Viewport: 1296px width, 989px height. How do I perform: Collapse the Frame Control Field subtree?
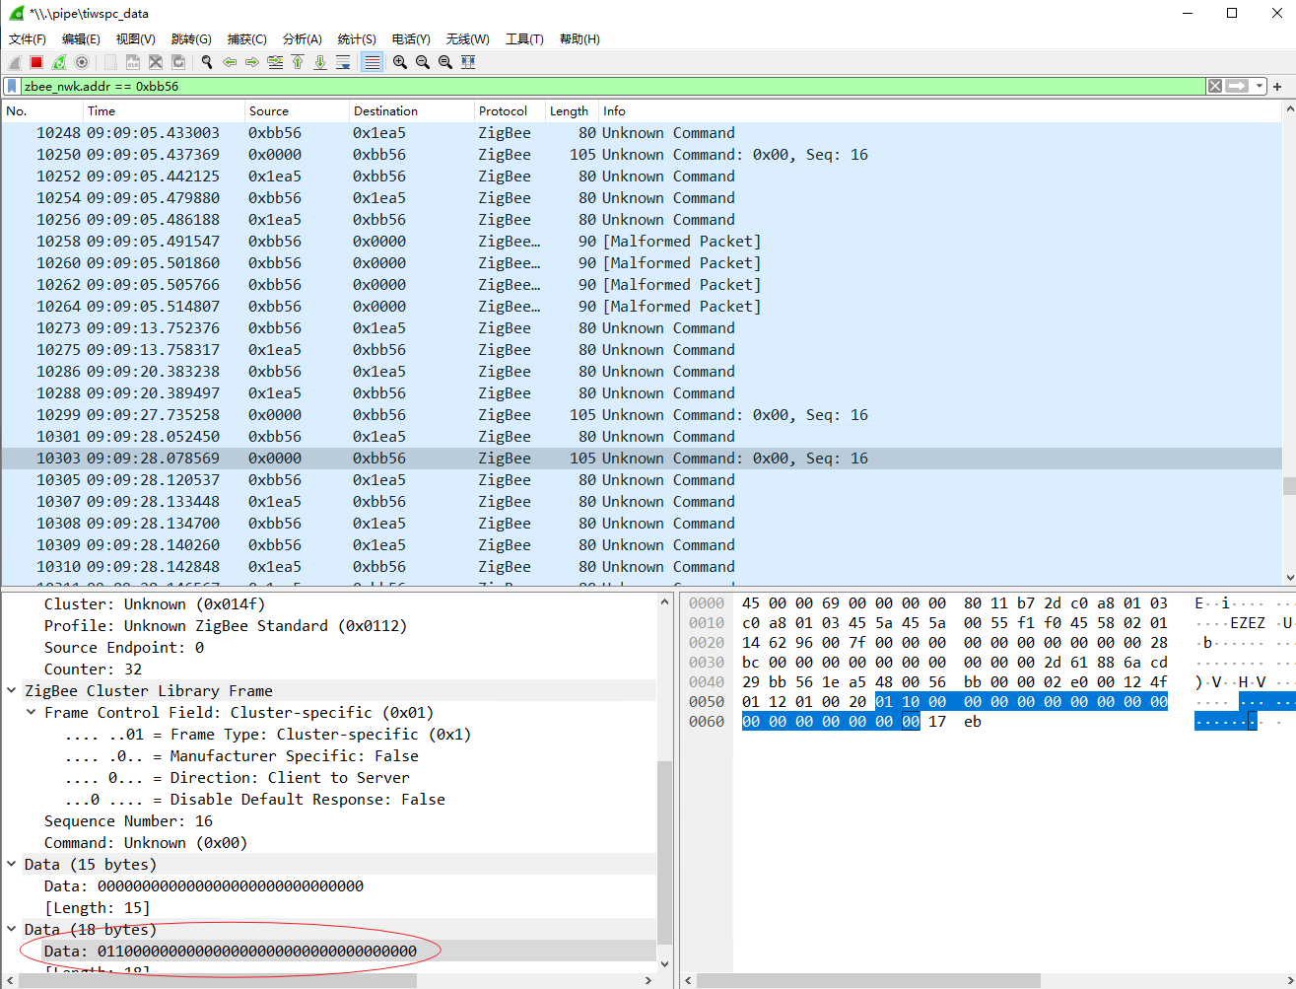pos(31,712)
